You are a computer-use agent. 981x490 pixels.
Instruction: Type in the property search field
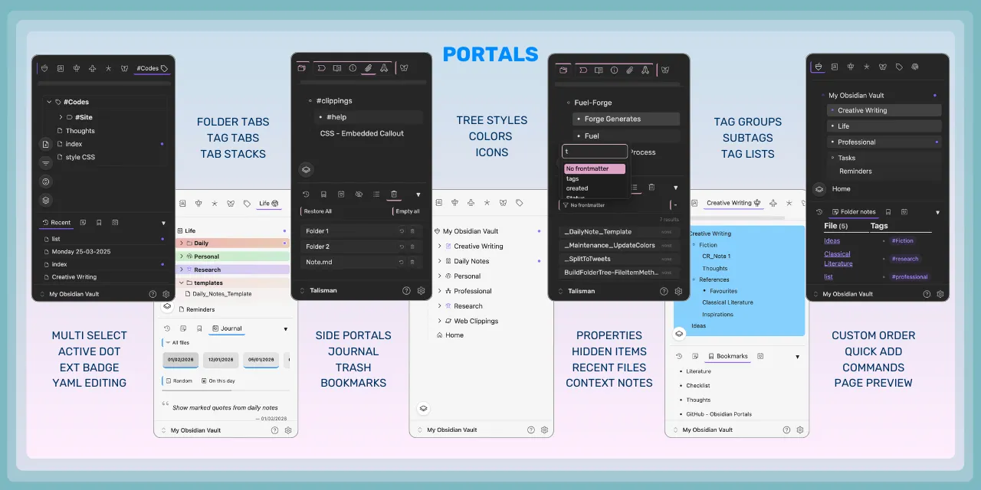pos(595,152)
